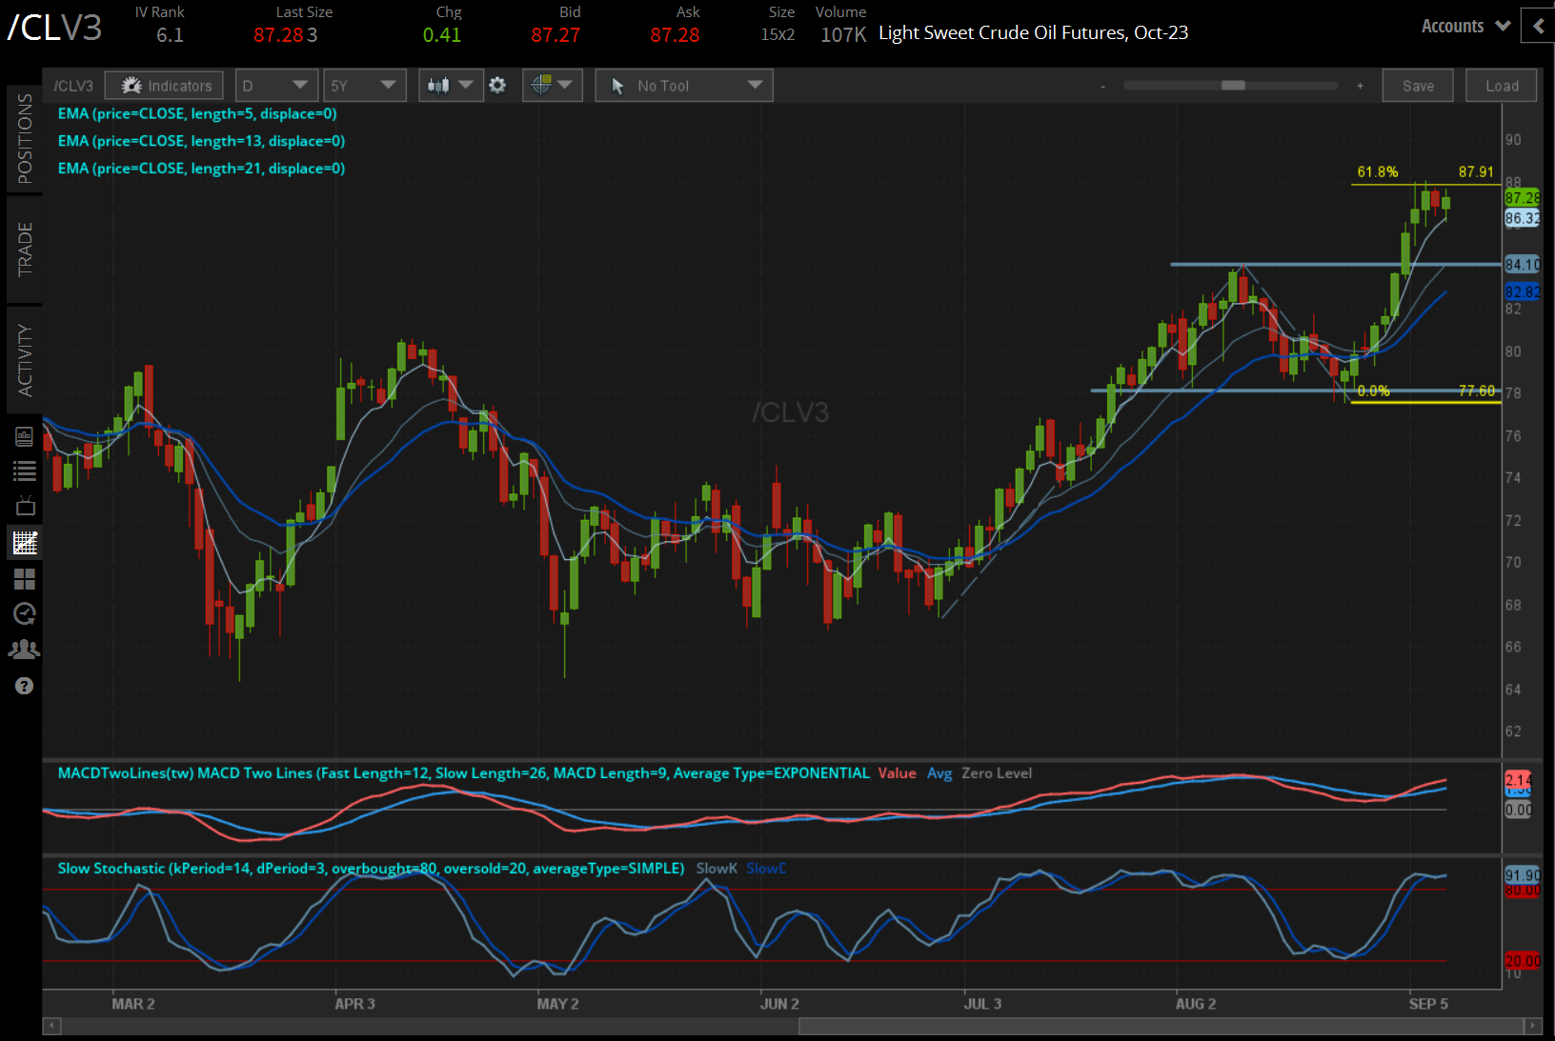
Task: Click Light Sweet Crude Oil Futures description
Action: [1034, 33]
